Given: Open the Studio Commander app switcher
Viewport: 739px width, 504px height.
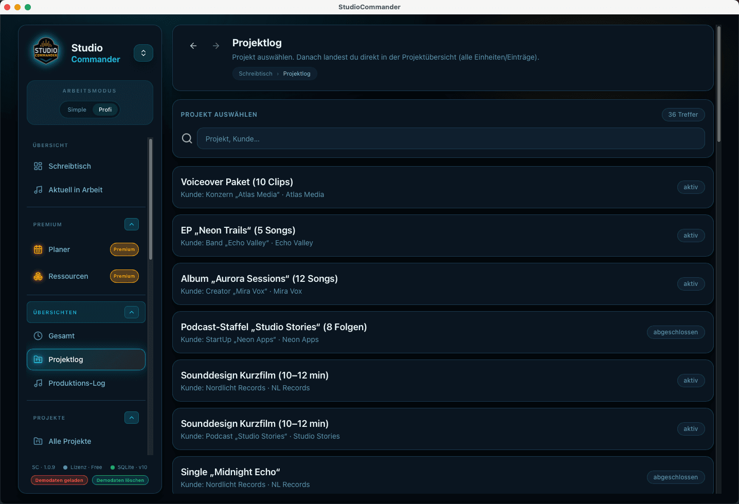Looking at the screenshot, I should click(x=143, y=53).
